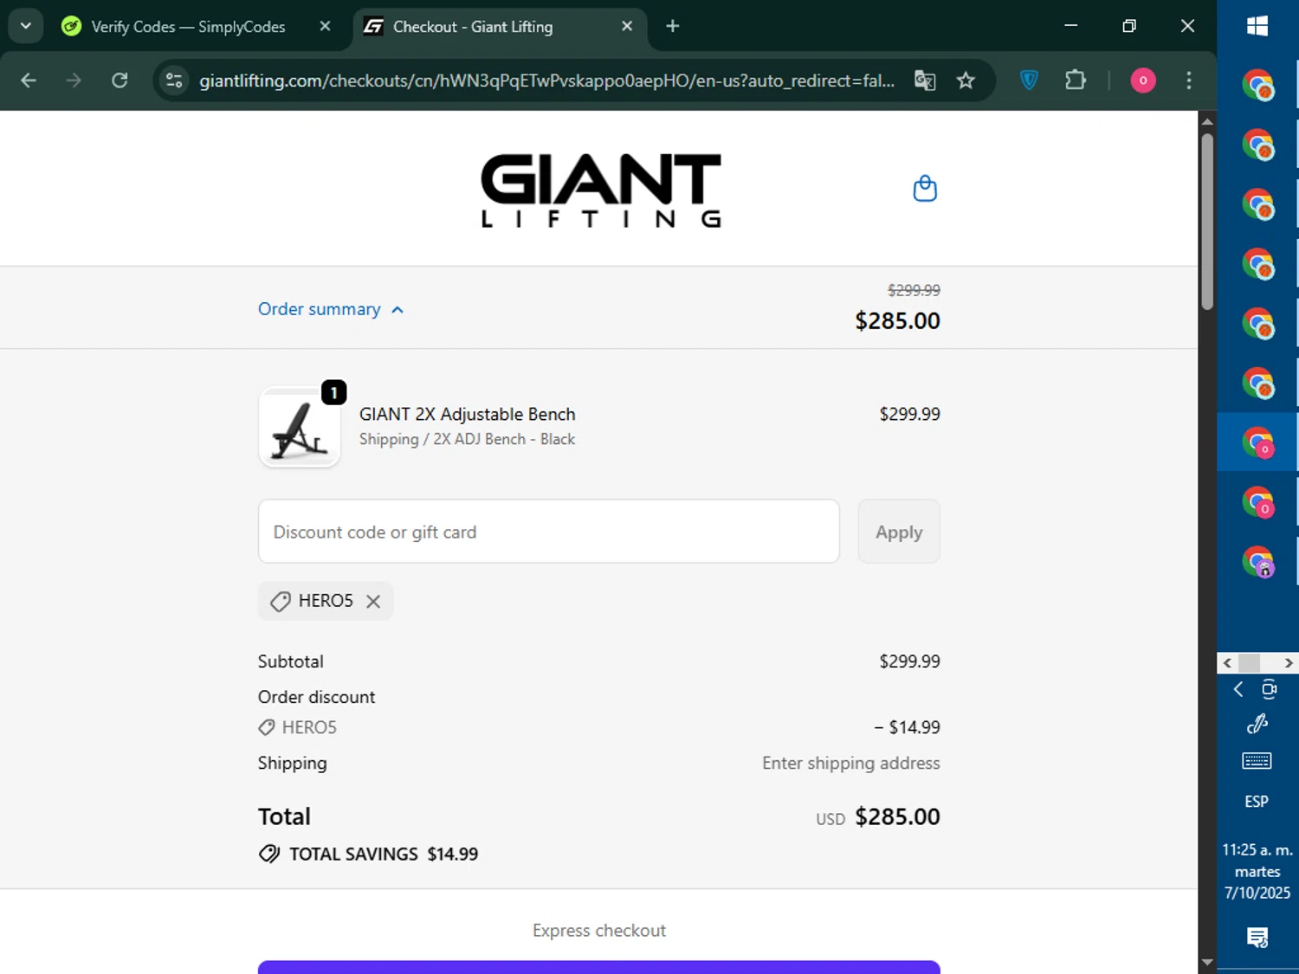Click the Giant Lifting logo

(600, 190)
